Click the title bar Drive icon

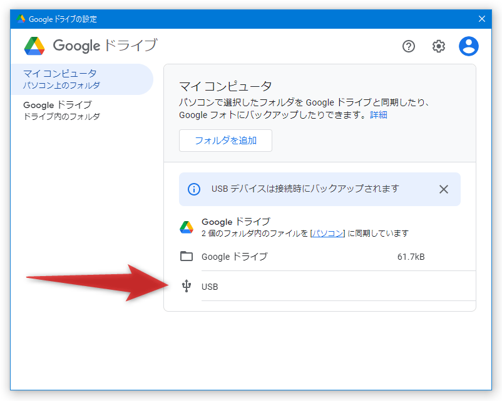[x=21, y=19]
